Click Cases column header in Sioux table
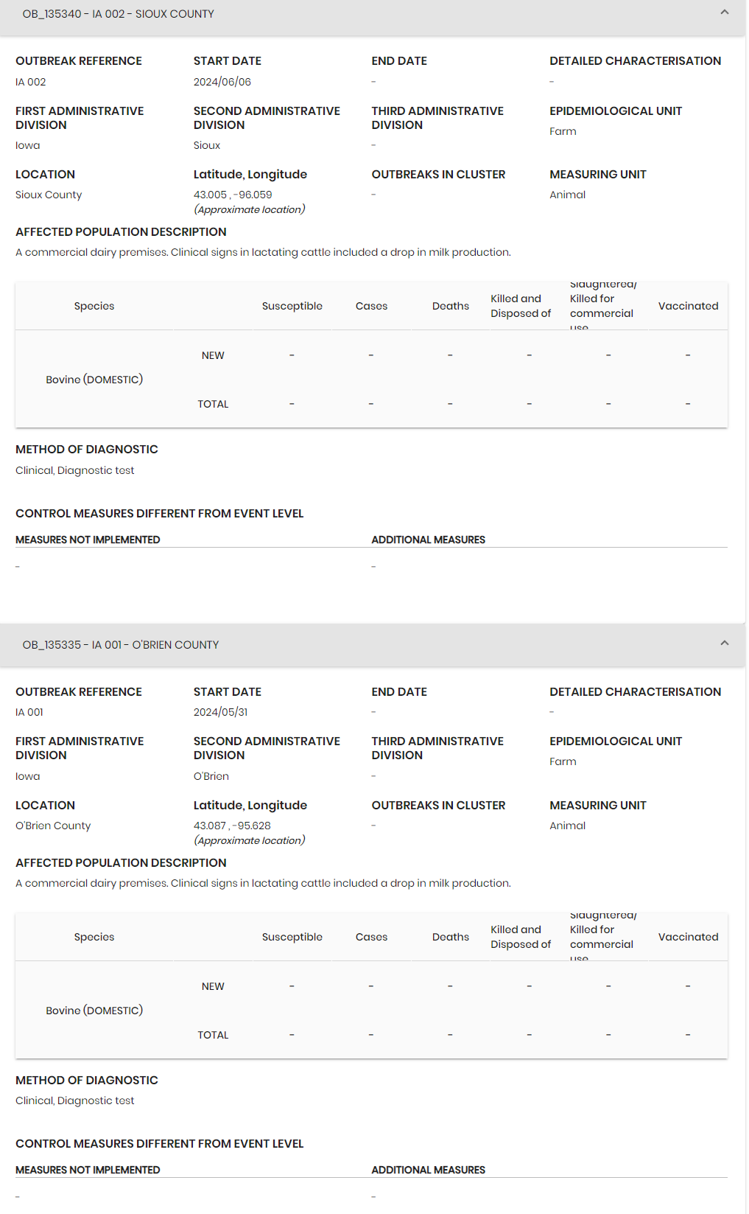The width and height of the screenshot is (749, 1214). (371, 306)
